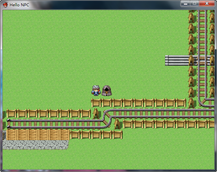Click the silver-haired hero character sprite
217x172 pixels.
coord(96,91)
